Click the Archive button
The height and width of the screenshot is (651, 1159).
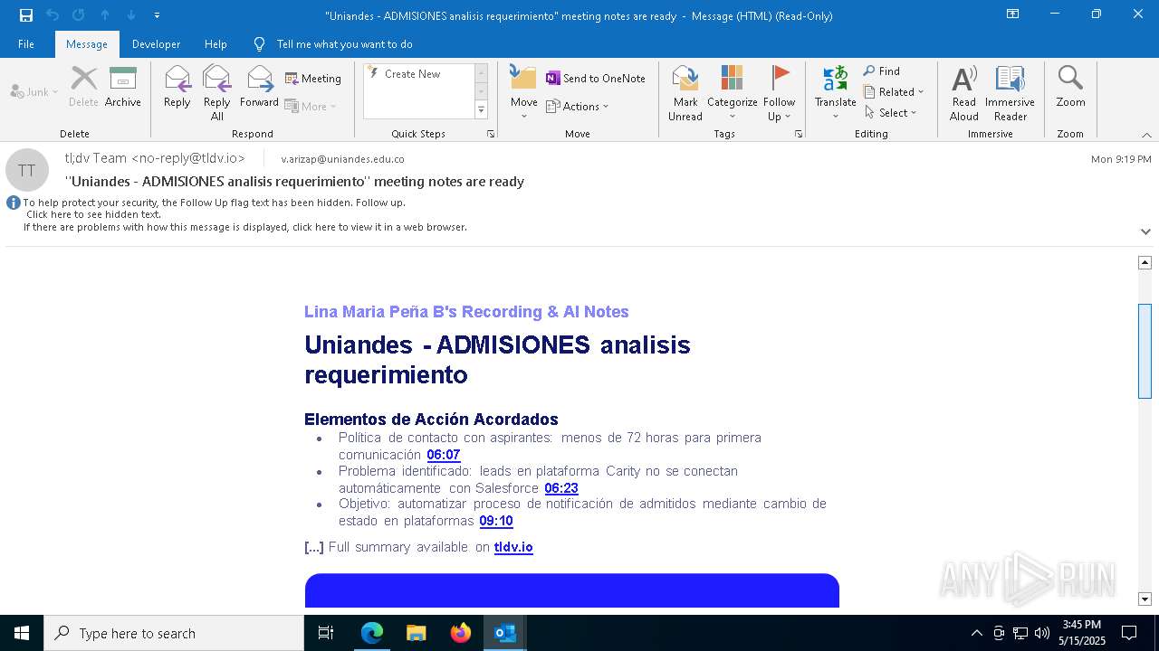[x=123, y=89]
